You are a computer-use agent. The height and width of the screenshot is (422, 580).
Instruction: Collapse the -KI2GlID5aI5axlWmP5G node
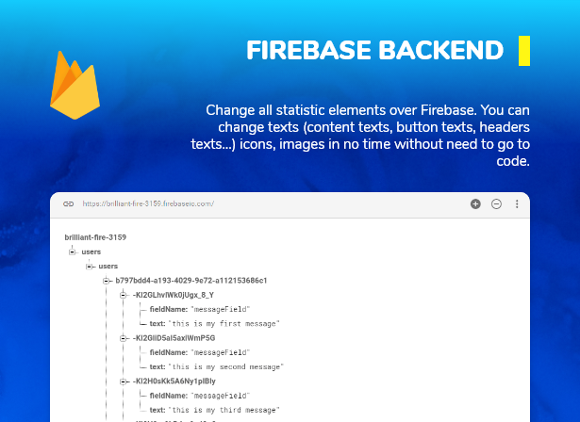point(124,338)
